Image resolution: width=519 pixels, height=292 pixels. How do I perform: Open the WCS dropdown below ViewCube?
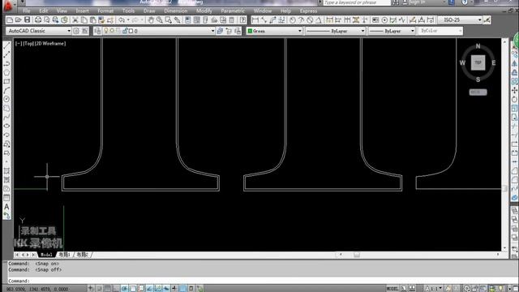coord(478,92)
